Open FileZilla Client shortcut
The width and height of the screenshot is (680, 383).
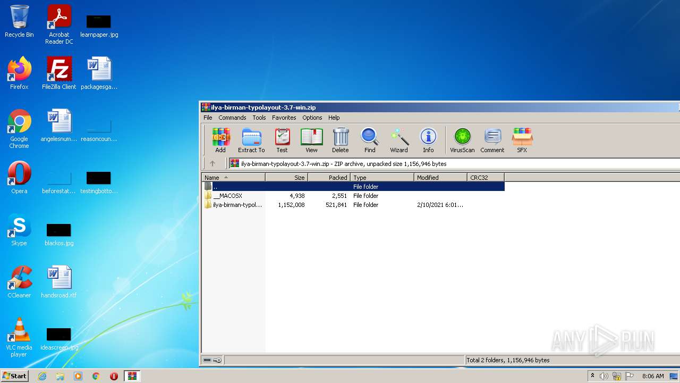pyautogui.click(x=59, y=73)
